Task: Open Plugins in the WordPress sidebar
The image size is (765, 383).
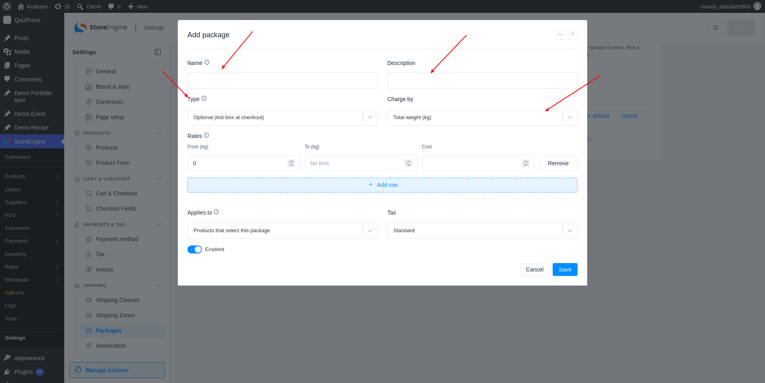Action: (x=24, y=372)
